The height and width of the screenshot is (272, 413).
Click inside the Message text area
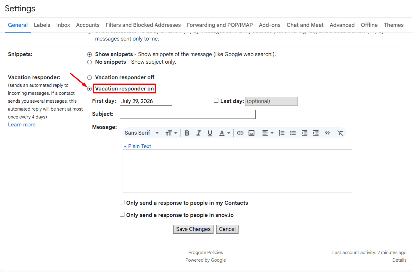(237, 171)
